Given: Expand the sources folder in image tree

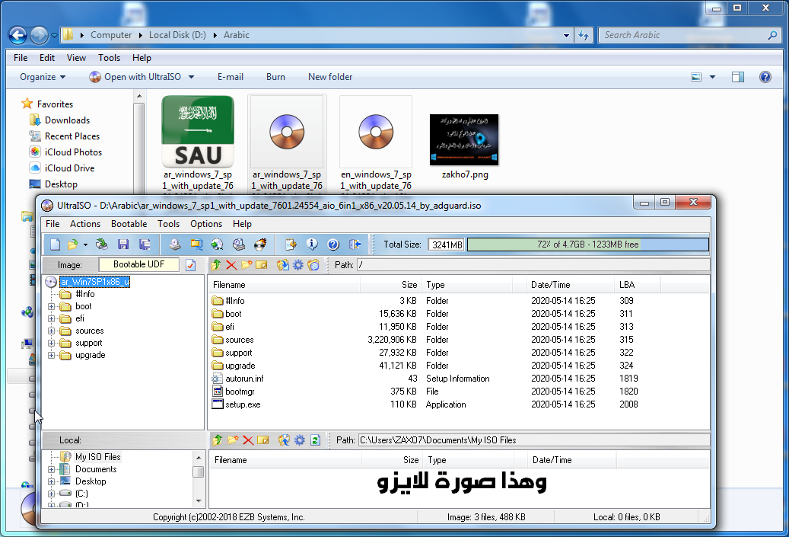Looking at the screenshot, I should click(51, 331).
